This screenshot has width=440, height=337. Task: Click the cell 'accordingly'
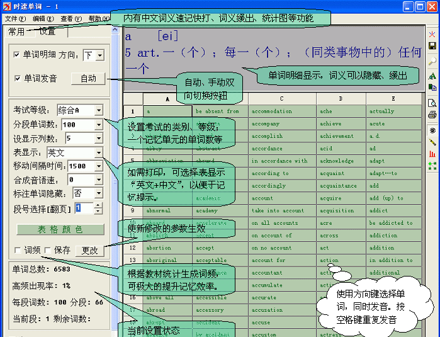[x=282, y=186]
